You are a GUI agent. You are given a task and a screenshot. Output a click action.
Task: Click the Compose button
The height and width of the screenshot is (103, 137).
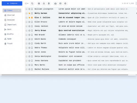pyautogui.click(x=12, y=3)
